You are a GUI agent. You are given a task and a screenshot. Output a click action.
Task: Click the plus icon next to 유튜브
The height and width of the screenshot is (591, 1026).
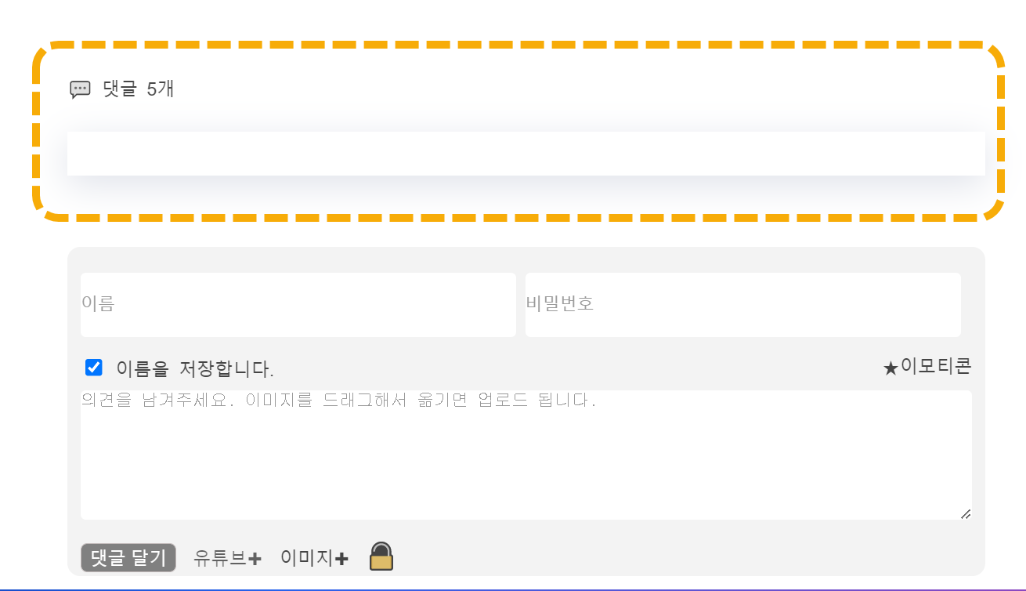point(255,557)
